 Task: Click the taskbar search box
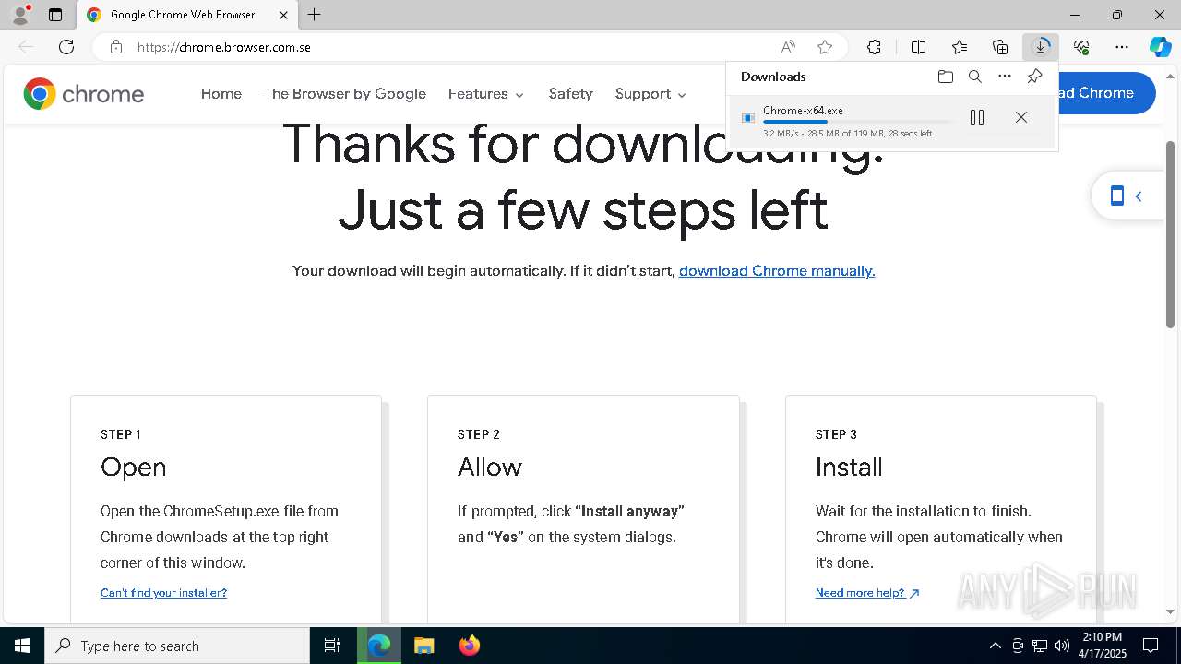(177, 646)
